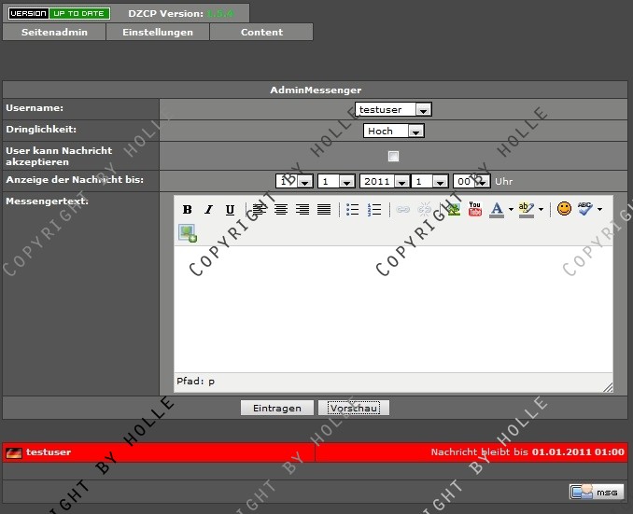
Task: Center align the message text
Action: (280, 210)
